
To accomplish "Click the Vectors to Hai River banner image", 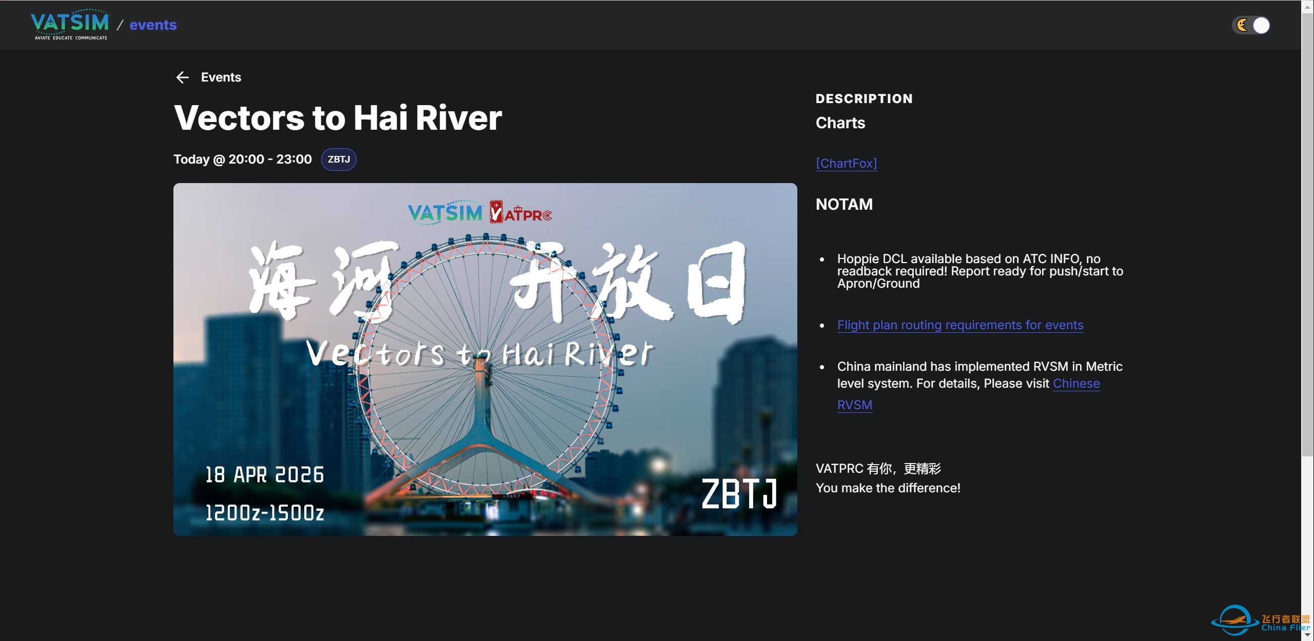I will (485, 359).
